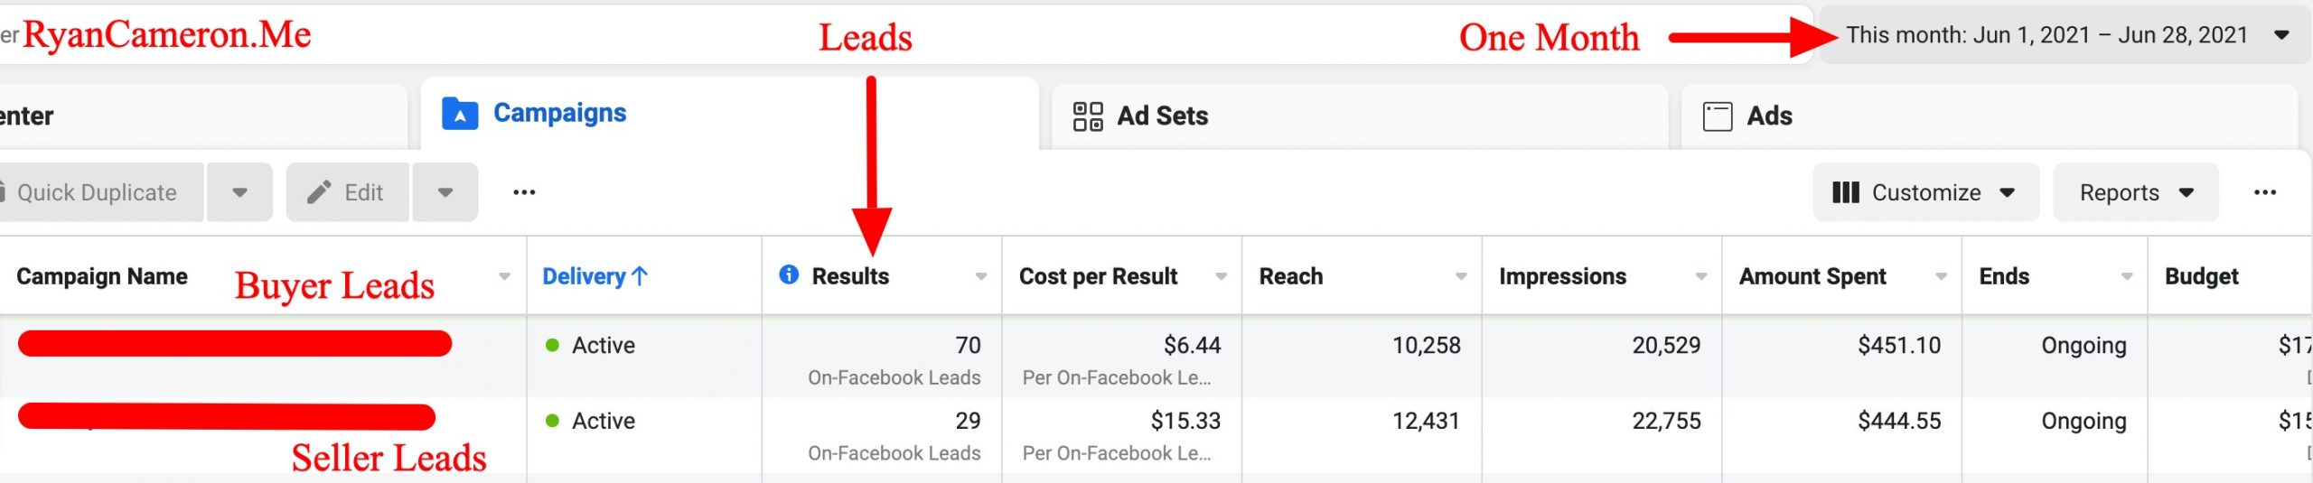Screen dimensions: 2313x483
Task: Open the ellipsis menu right of Reports
Action: [2264, 192]
